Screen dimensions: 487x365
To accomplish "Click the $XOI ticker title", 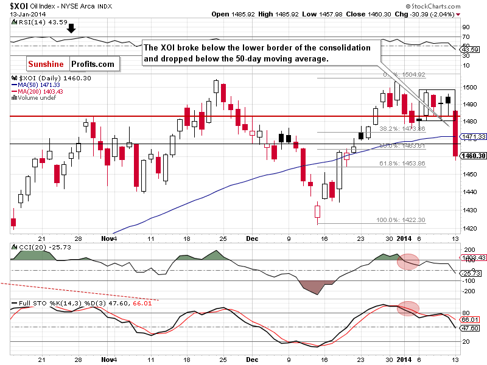I will click(x=19, y=6).
